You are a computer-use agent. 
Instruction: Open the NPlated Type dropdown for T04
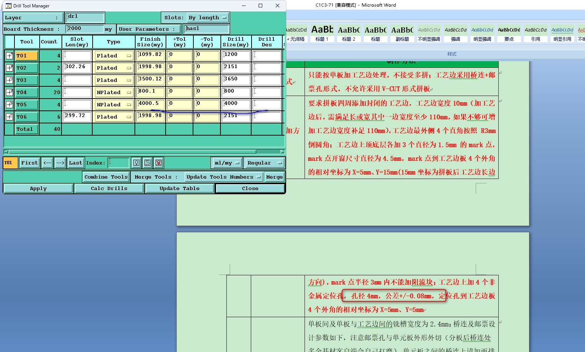click(x=114, y=92)
